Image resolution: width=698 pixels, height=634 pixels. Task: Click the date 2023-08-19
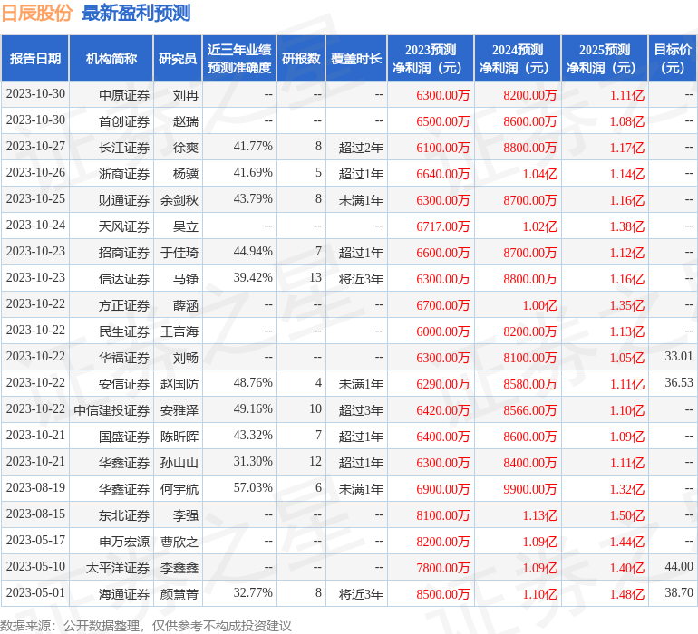coord(35,487)
